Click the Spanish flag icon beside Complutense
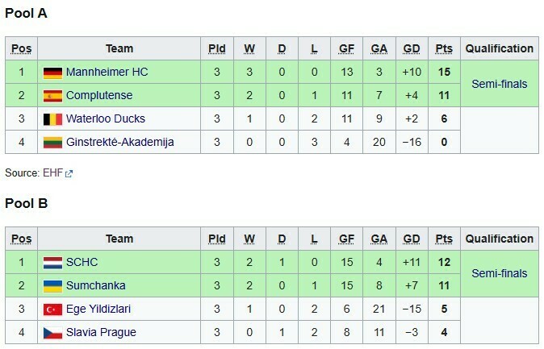Screen dimensions: 544x349 coord(52,97)
